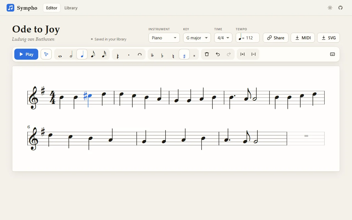
Task: Click the empty last measure's rest
Action: click(306, 136)
